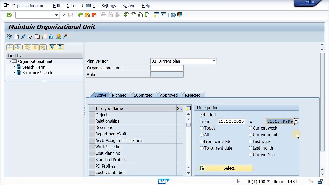Viewport: 329px width, 185px height.
Task: Click the Expand all nodes icon
Action: [x=53, y=48]
